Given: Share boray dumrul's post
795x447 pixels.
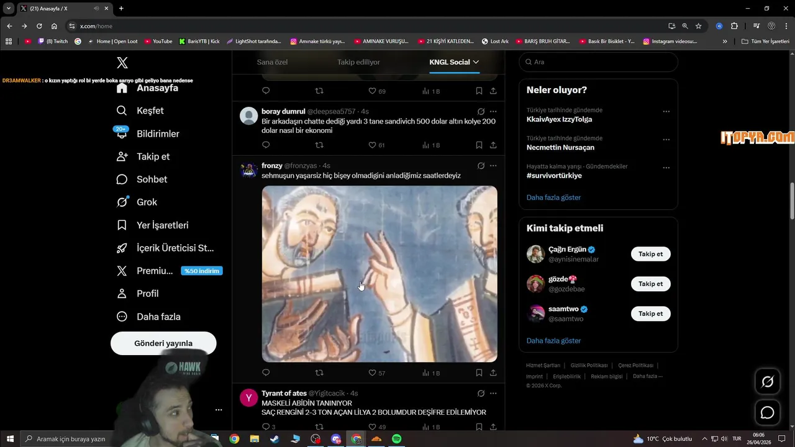Looking at the screenshot, I should (x=493, y=145).
